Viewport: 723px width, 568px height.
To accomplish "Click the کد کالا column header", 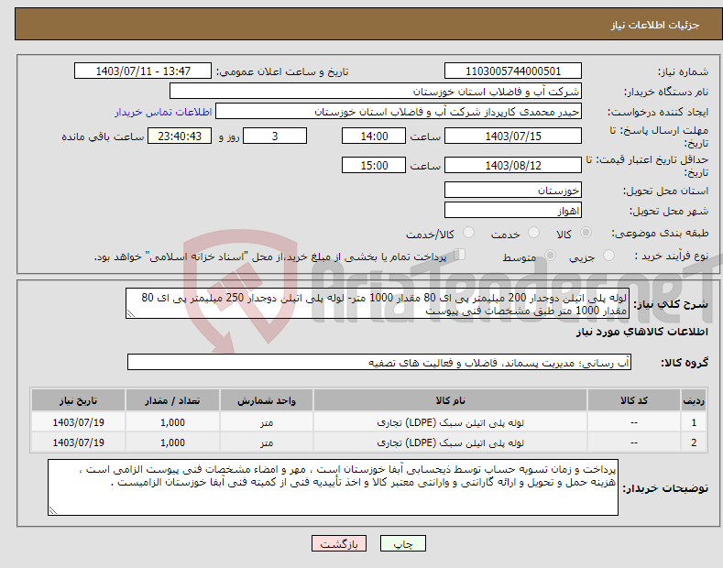I will tap(634, 400).
